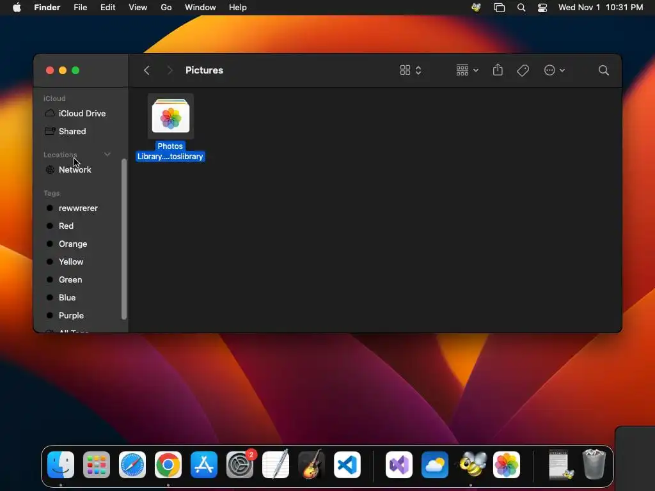Click the Photos Library.photoslibrary file name

click(x=170, y=151)
